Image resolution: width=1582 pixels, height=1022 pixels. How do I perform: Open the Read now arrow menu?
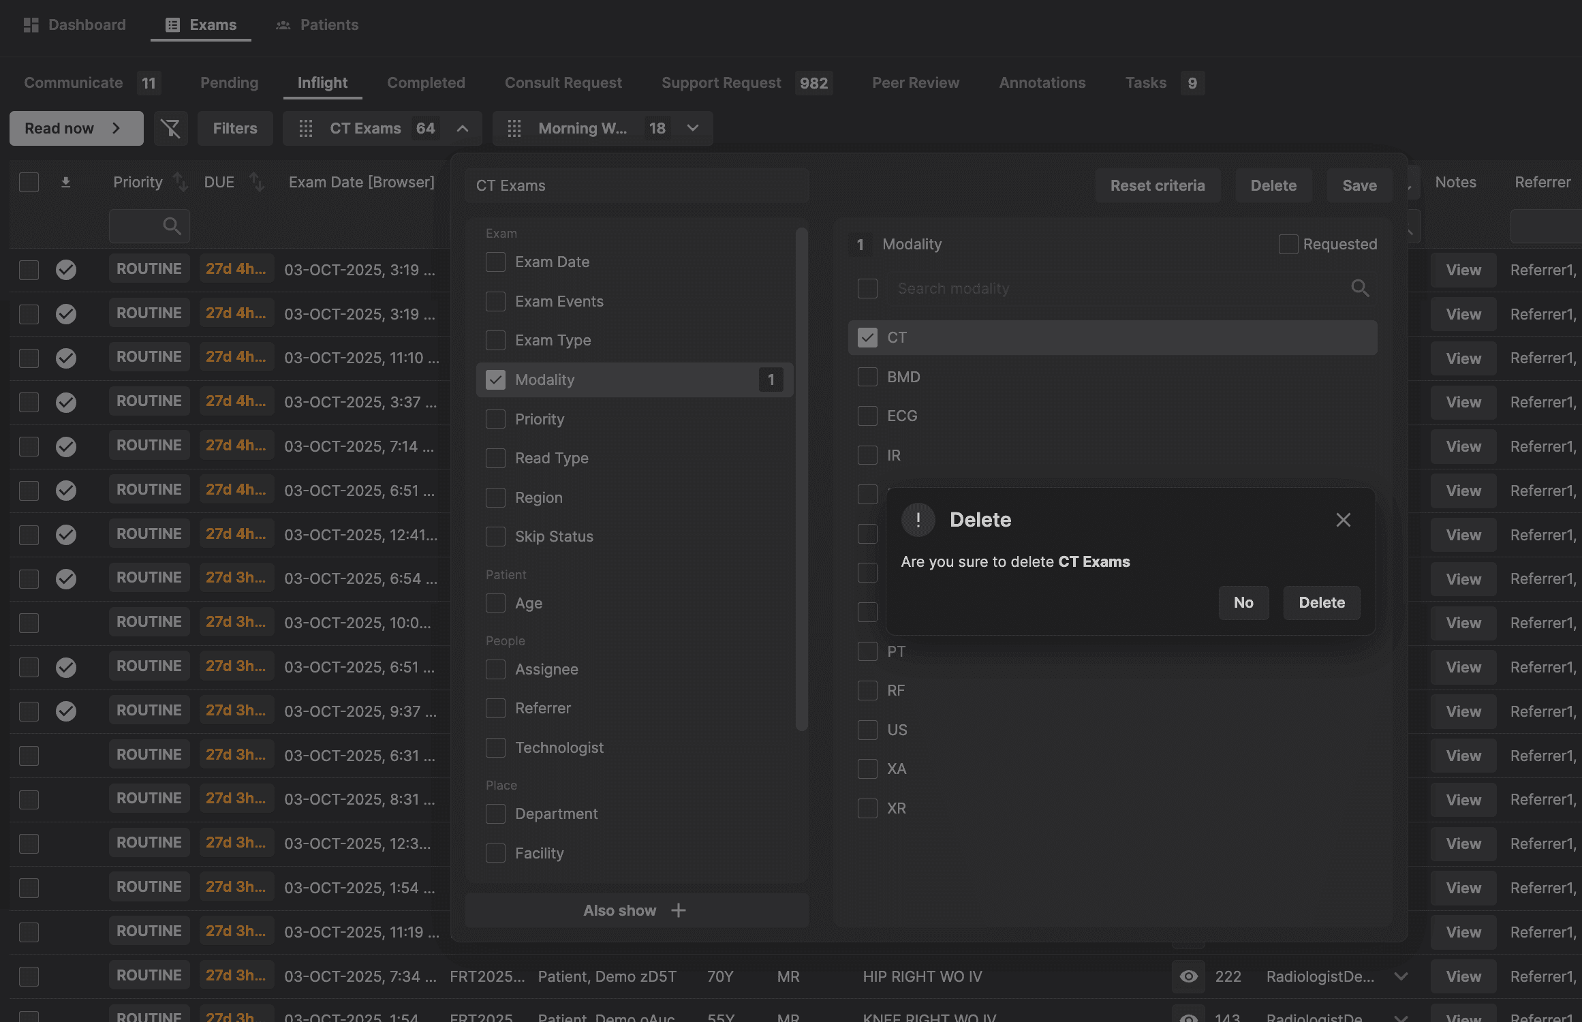(116, 128)
